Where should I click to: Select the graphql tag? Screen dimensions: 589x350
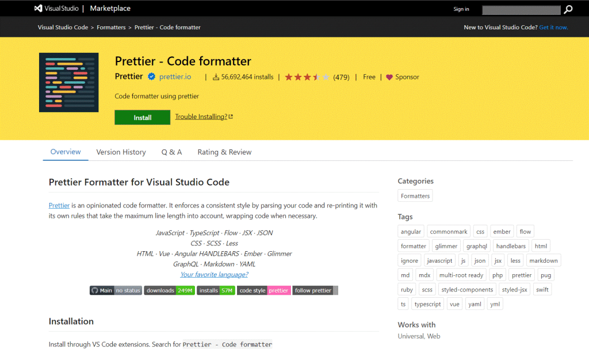477,246
